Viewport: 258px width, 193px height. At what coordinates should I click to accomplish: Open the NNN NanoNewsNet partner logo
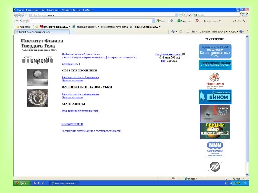[x=215, y=149]
